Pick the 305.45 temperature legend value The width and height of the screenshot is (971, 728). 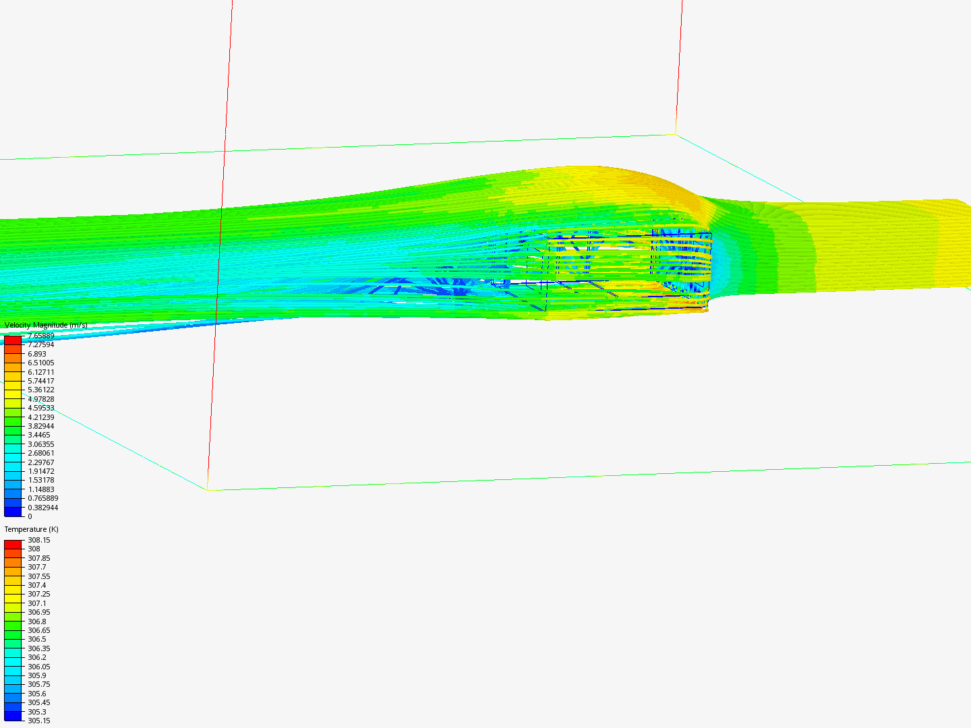point(38,703)
